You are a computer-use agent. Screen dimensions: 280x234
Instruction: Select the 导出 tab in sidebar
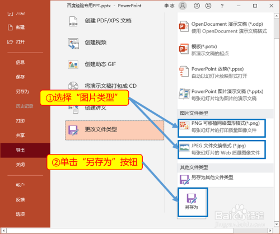tap(25, 150)
